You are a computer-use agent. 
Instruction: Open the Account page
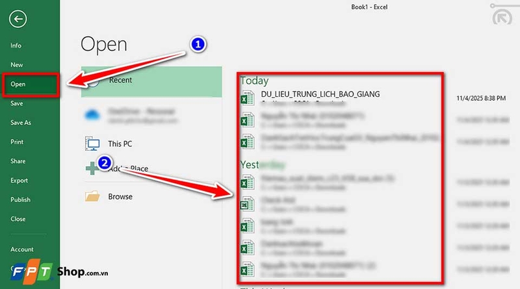click(22, 249)
